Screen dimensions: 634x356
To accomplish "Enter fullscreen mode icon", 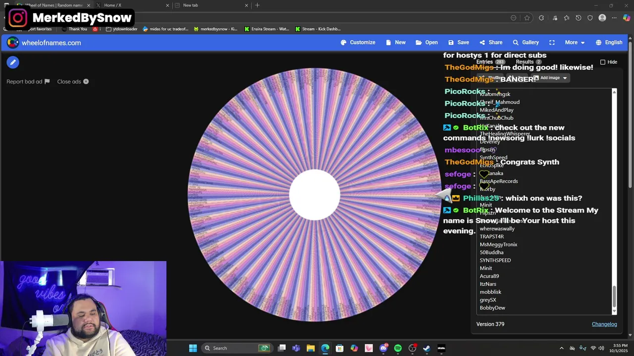I will (552, 43).
